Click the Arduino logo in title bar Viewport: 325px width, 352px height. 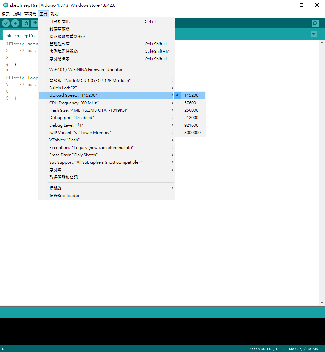[5, 5]
